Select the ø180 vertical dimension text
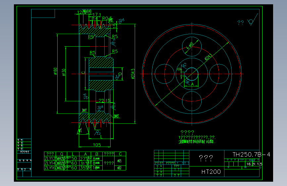Screen dimensions: 287x186 pyautogui.click(x=56, y=71)
